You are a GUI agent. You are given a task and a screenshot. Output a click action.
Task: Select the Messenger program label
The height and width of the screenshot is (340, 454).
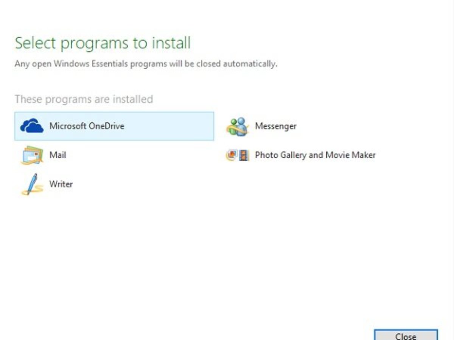coord(276,126)
